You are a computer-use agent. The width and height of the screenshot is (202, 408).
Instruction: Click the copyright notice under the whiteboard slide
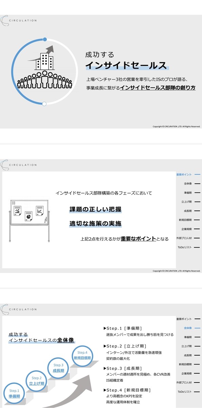[176, 271]
